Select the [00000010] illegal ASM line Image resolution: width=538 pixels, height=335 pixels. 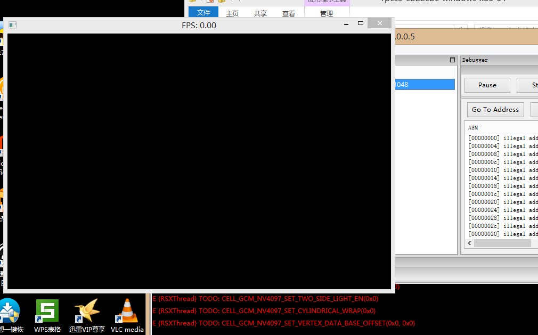503,170
